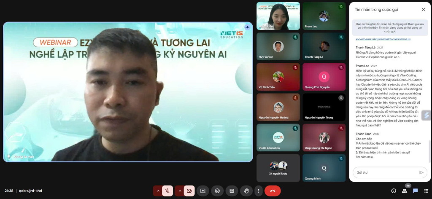
Task: Click the 21:38 clock text
Action: click(x=9, y=191)
